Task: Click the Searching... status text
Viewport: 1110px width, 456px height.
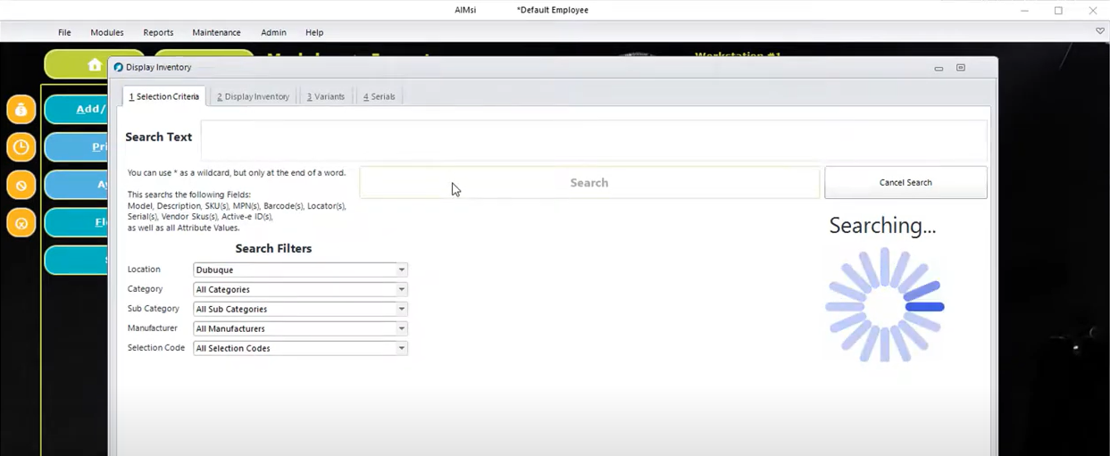Action: coord(882,226)
